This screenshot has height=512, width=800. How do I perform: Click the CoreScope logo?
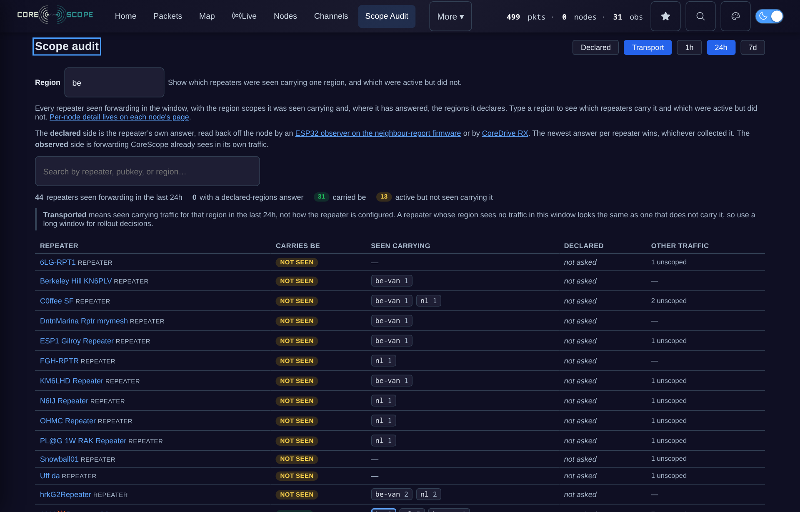[55, 15]
